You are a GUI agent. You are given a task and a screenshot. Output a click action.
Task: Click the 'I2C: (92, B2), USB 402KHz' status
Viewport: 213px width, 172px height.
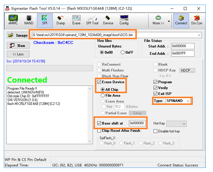74,165
